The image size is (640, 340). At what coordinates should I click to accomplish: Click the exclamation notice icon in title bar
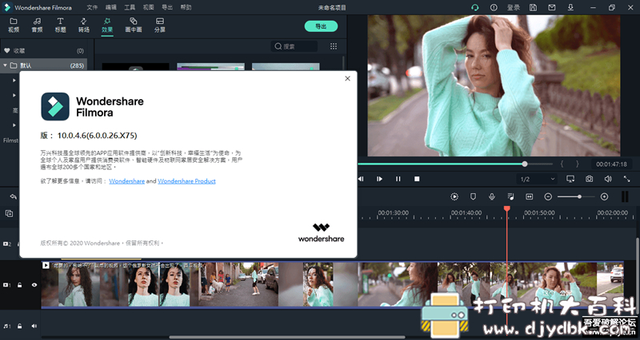pyautogui.click(x=494, y=7)
